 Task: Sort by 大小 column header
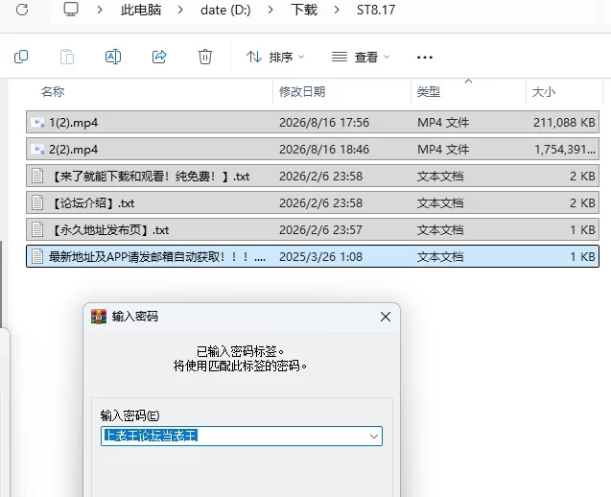pyautogui.click(x=544, y=92)
